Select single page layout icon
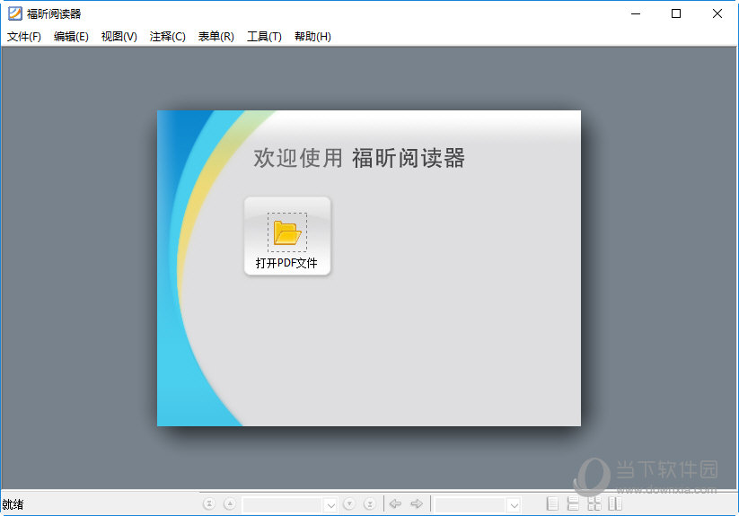The image size is (739, 516). click(552, 503)
